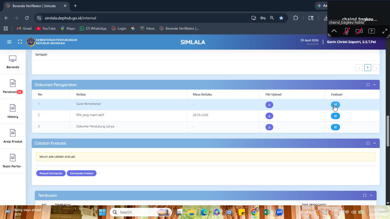Collapse the Tembusan panel

point(371,195)
